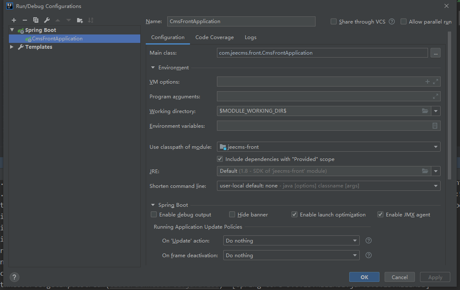This screenshot has width=460, height=290.
Task: Enable the Share through VCS checkbox
Action: tap(334, 21)
